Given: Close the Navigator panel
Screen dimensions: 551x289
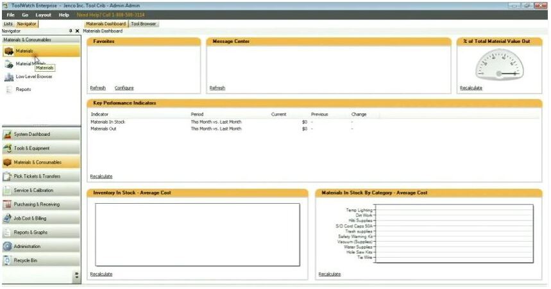Looking at the screenshot, I should click(x=78, y=31).
